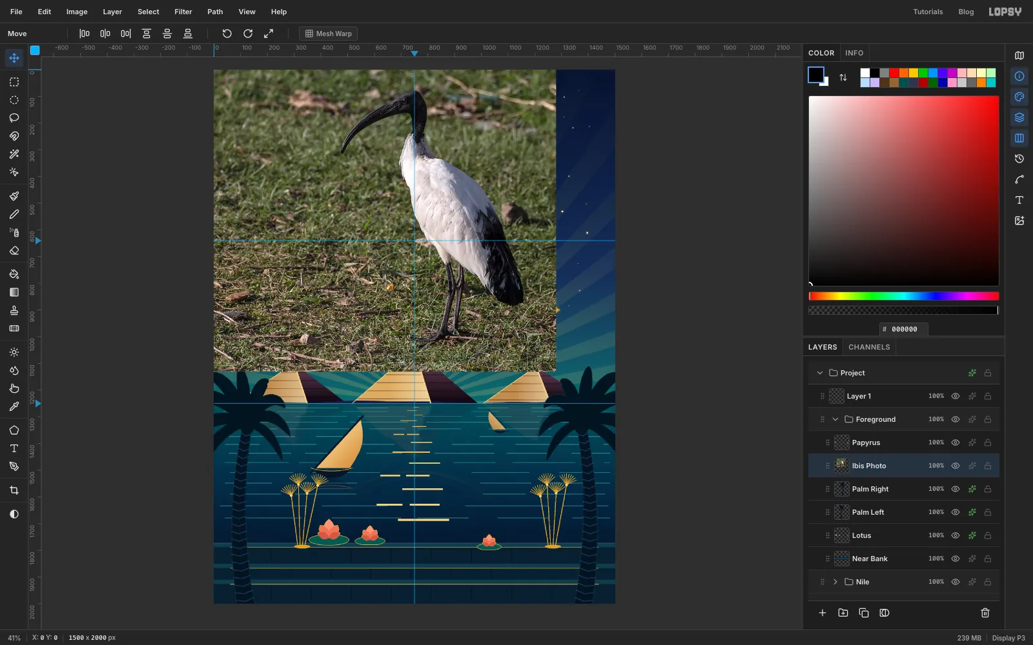Switch to the Channels tab
This screenshot has height=645, width=1033.
click(x=869, y=347)
